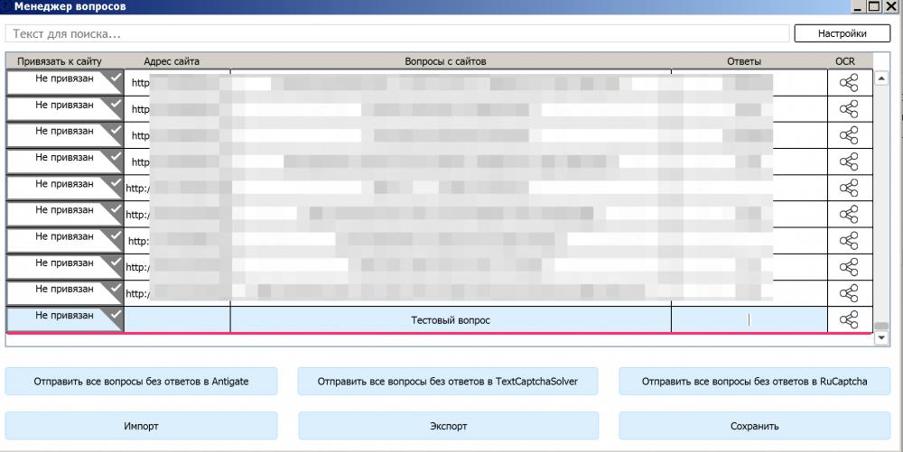The width and height of the screenshot is (903, 452).
Task: Close the Менеджер вопросов window
Action: (x=890, y=6)
